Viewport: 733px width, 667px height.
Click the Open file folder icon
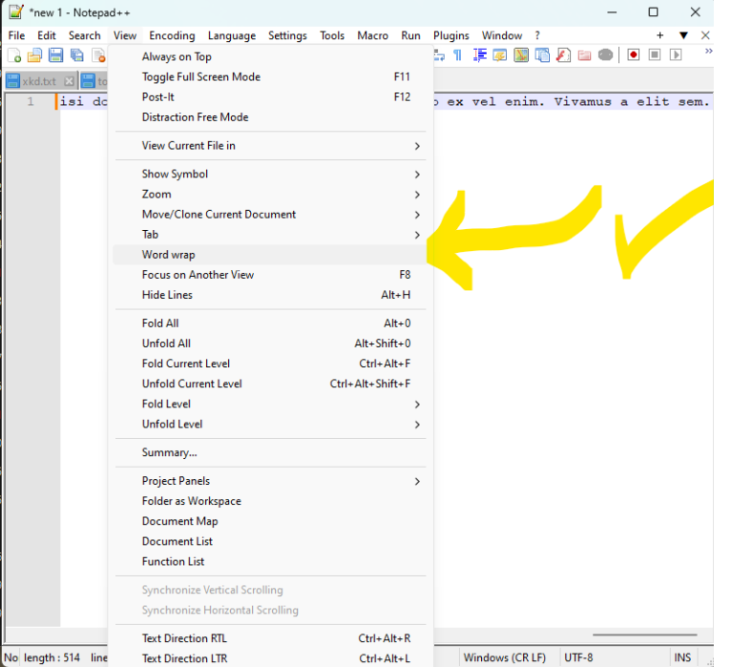point(34,55)
